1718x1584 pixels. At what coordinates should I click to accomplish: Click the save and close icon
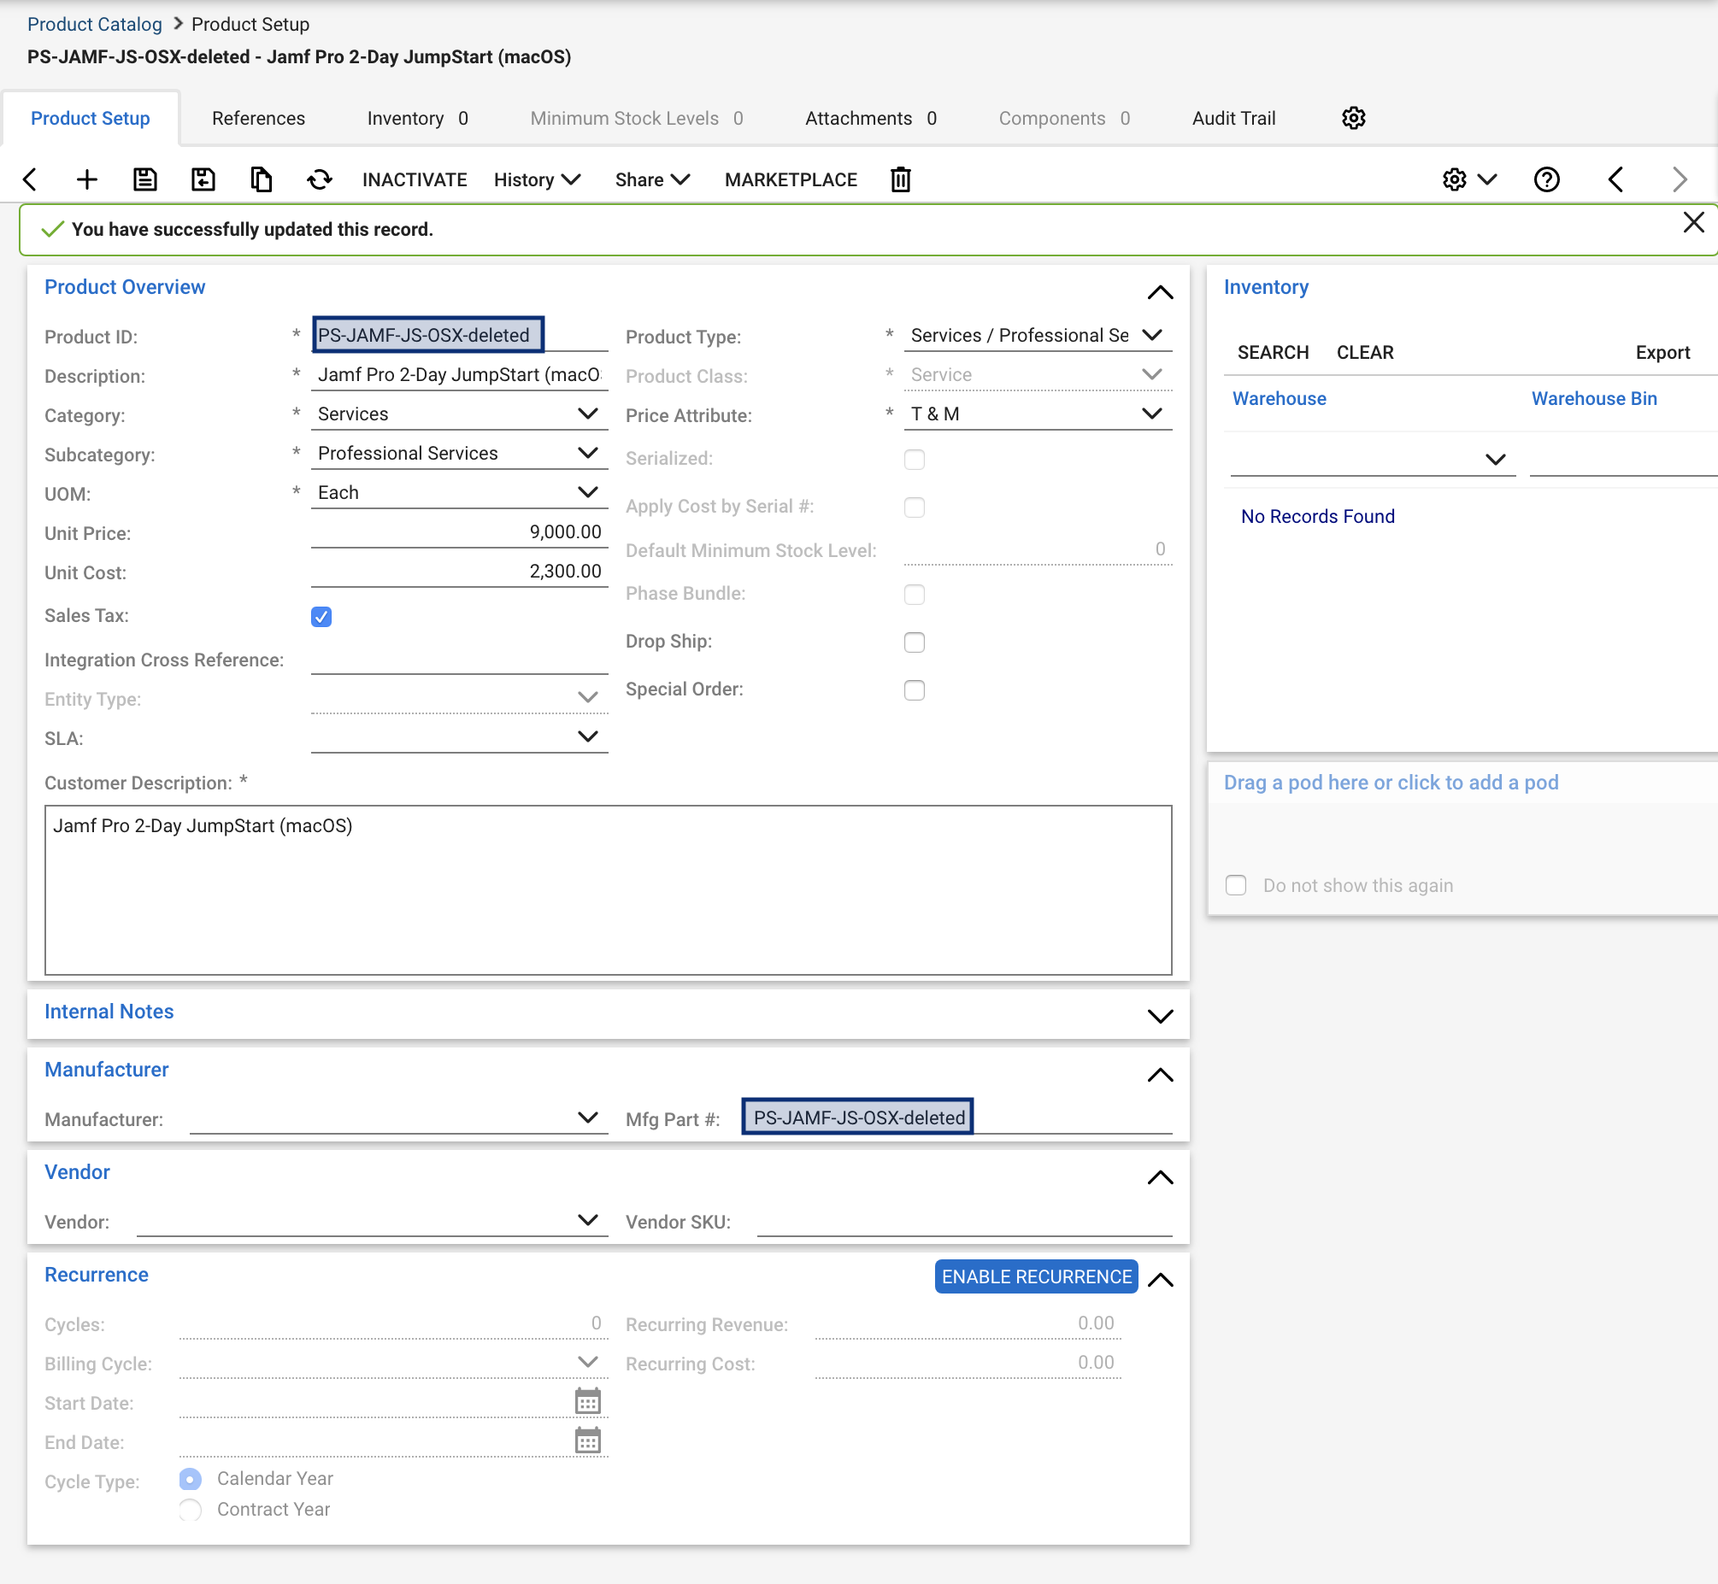coord(203,179)
